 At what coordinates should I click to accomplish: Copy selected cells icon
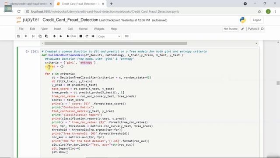pos(40,36)
